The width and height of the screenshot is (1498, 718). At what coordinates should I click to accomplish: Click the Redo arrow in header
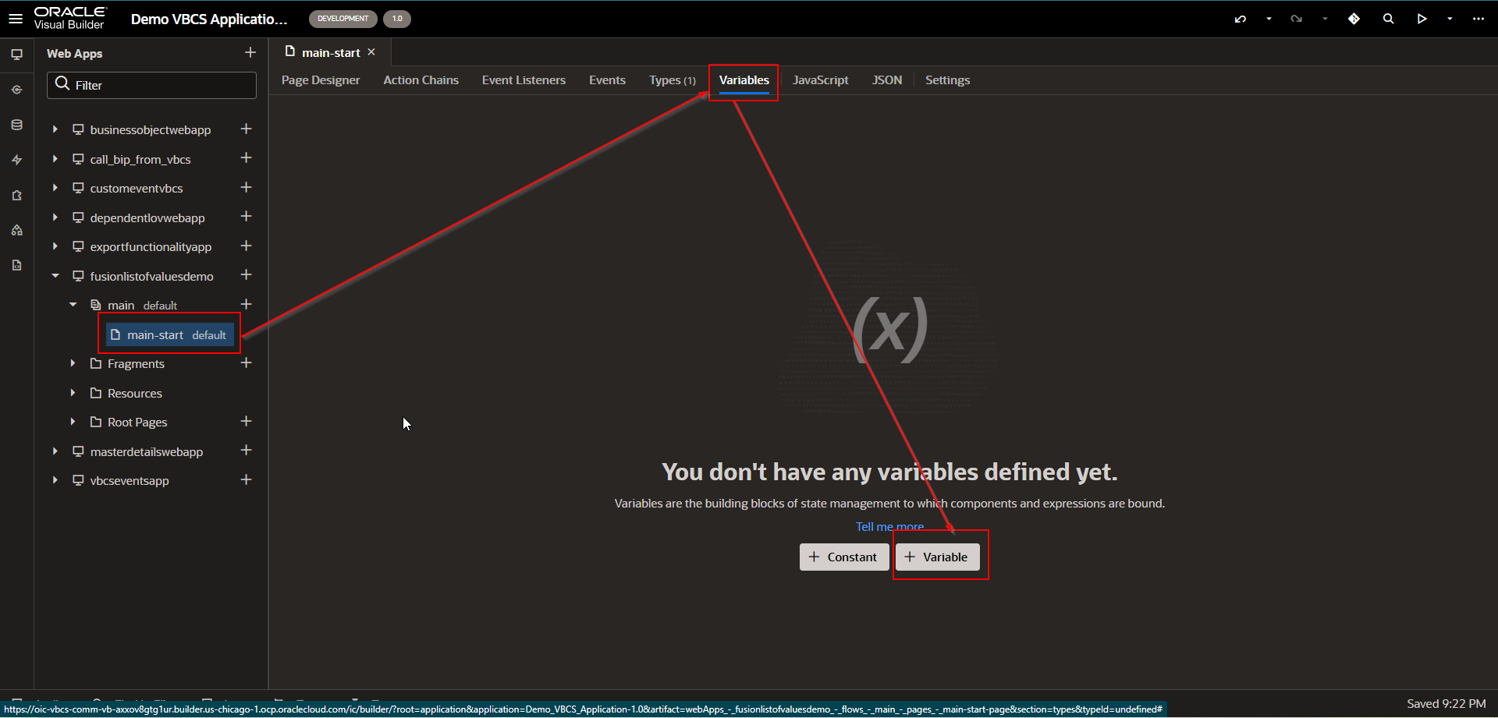click(1296, 19)
